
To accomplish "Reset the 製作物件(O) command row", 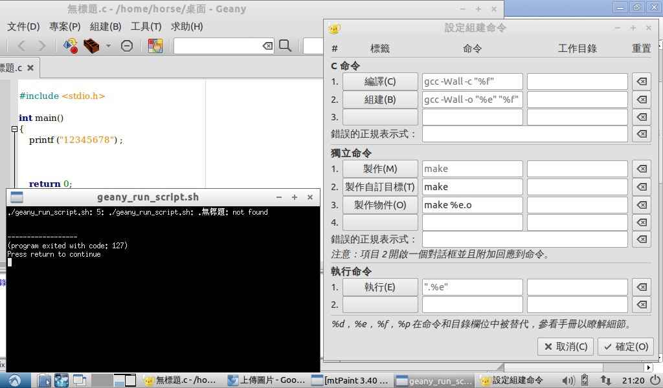I will tap(642, 205).
